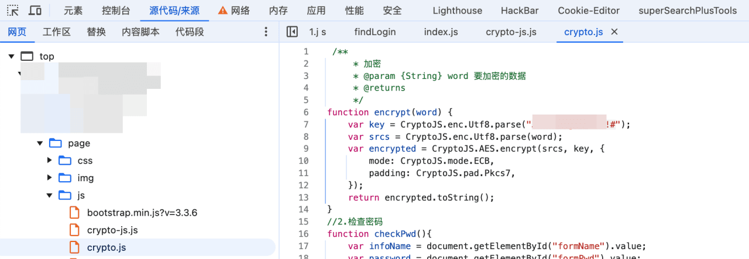Click line number 16 in gutter
This screenshot has height=259, width=749.
(303, 234)
